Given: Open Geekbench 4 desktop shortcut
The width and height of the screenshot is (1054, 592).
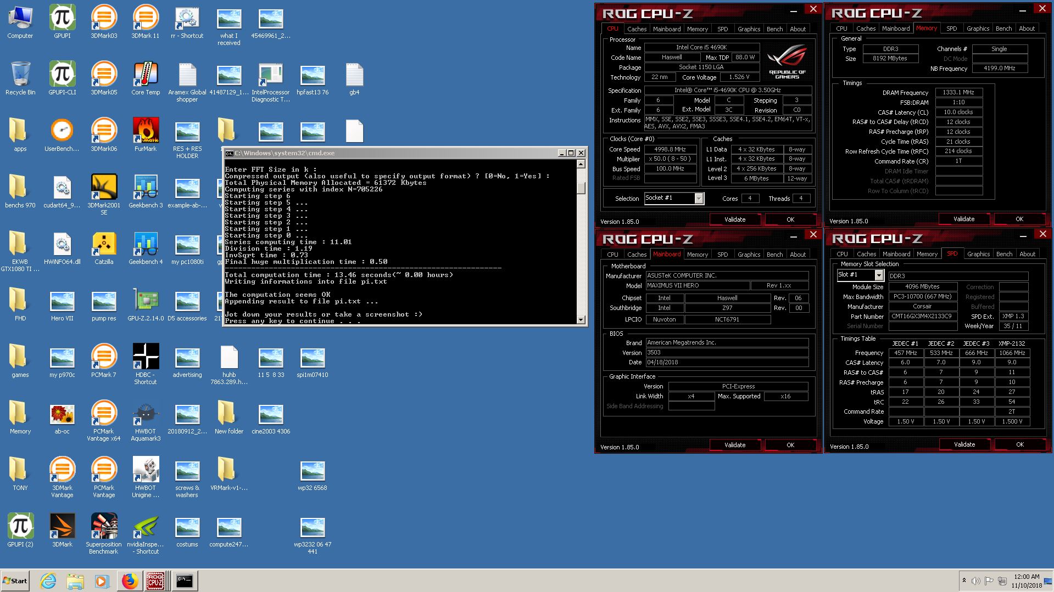Looking at the screenshot, I should tap(146, 248).
